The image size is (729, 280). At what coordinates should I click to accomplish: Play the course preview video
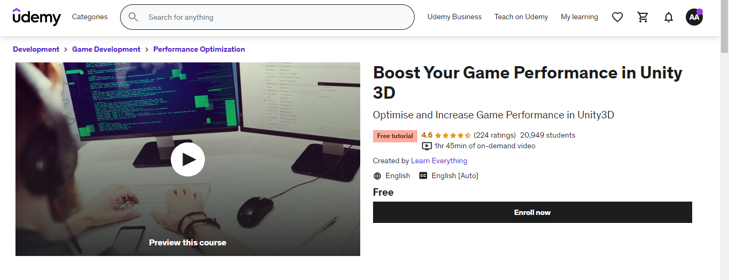coord(188,159)
